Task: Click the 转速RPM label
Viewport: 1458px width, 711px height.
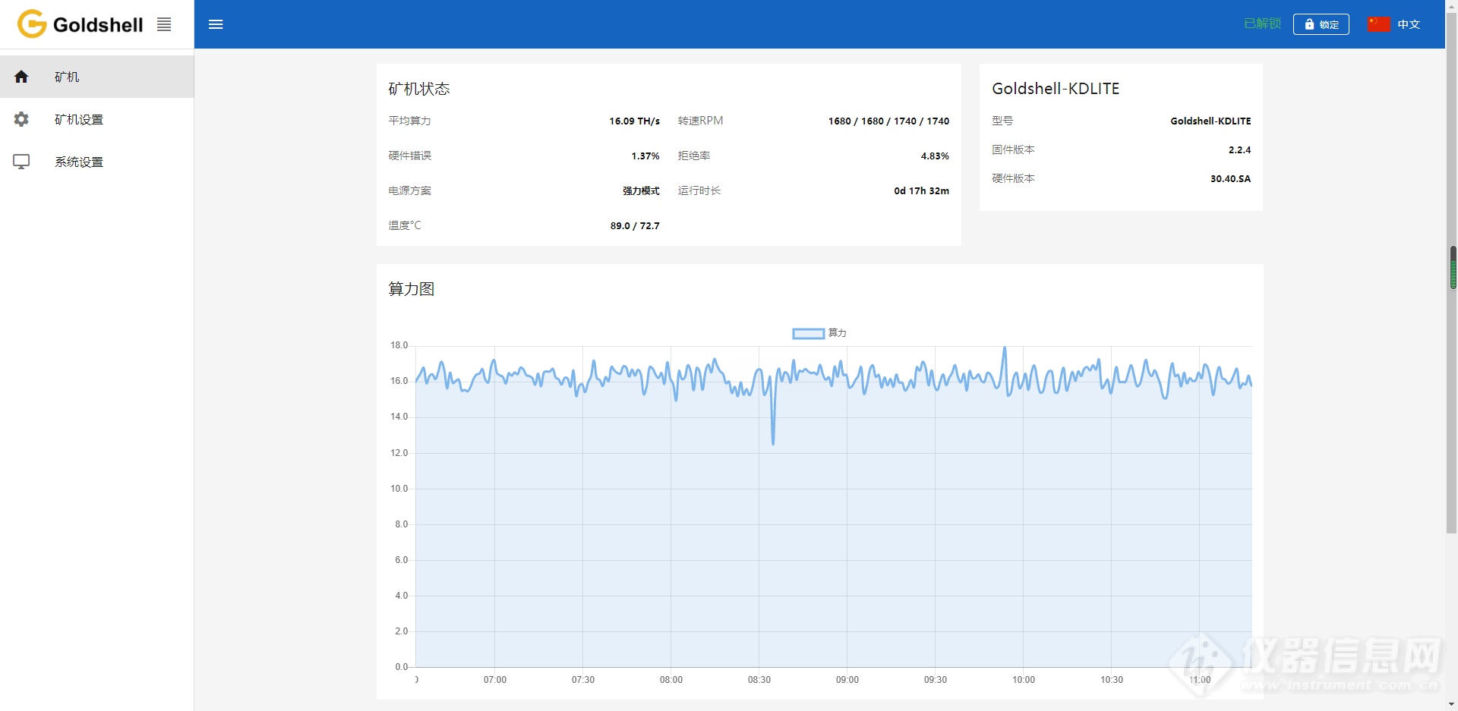Action: (700, 121)
